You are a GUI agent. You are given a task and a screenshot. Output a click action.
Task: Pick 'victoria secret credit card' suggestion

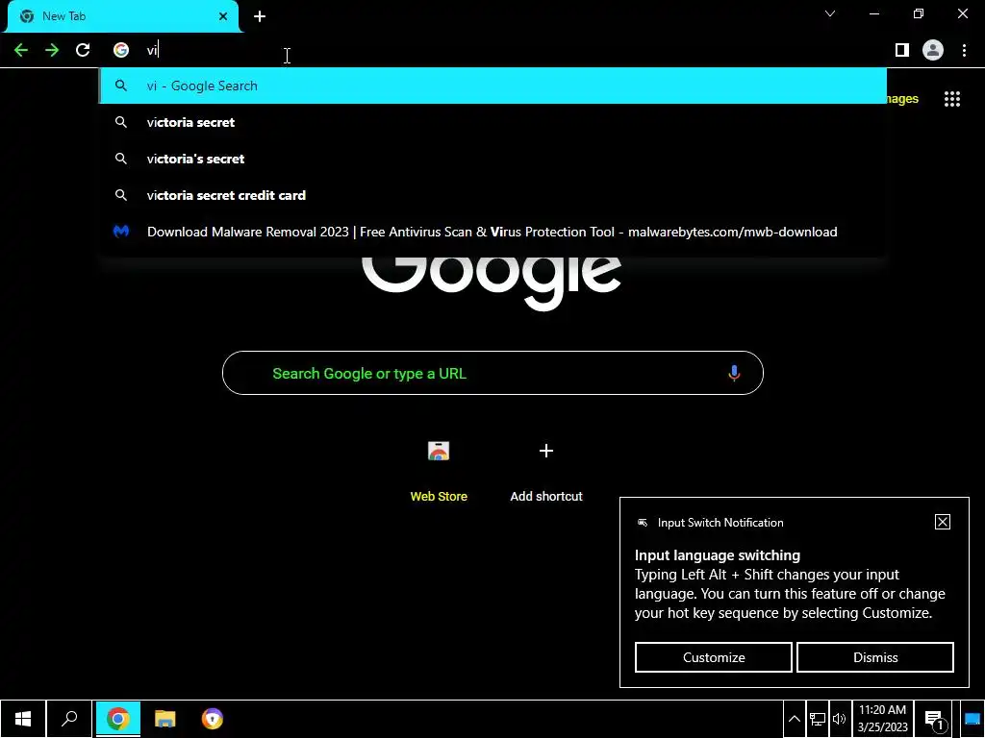[x=492, y=195]
